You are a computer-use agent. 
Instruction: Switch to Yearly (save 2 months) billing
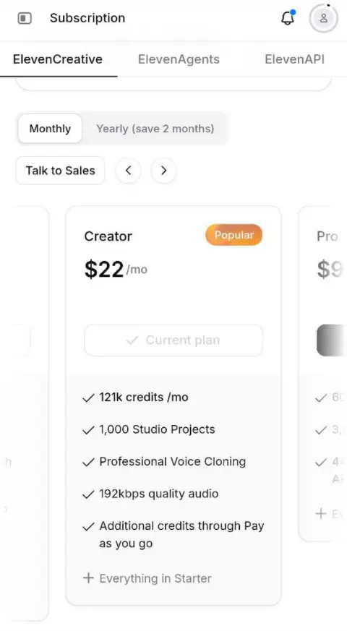click(155, 129)
